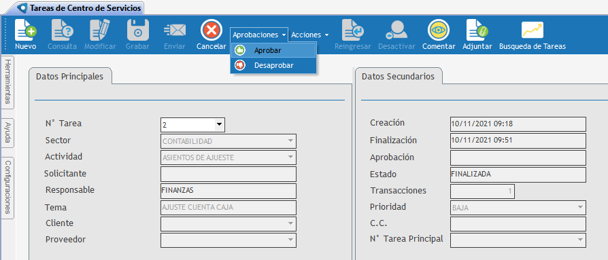
Task: Expand the Acciones dropdown menu
Action: coord(310,35)
